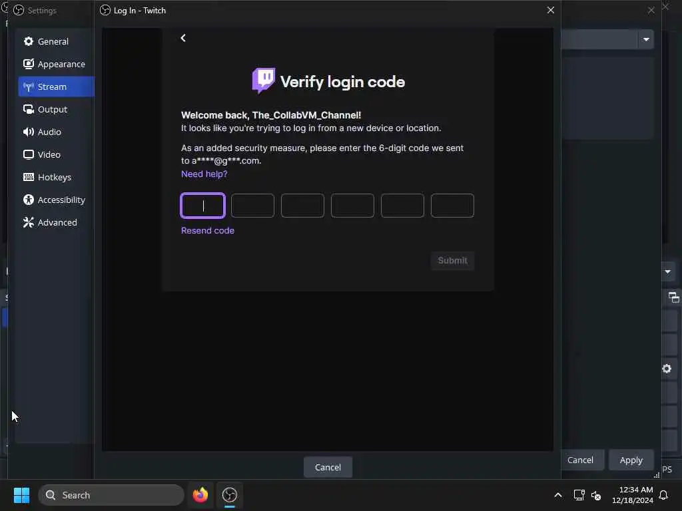Focus the fourth code digit box
Viewport: 682px width, 511px height.
pyautogui.click(x=352, y=206)
